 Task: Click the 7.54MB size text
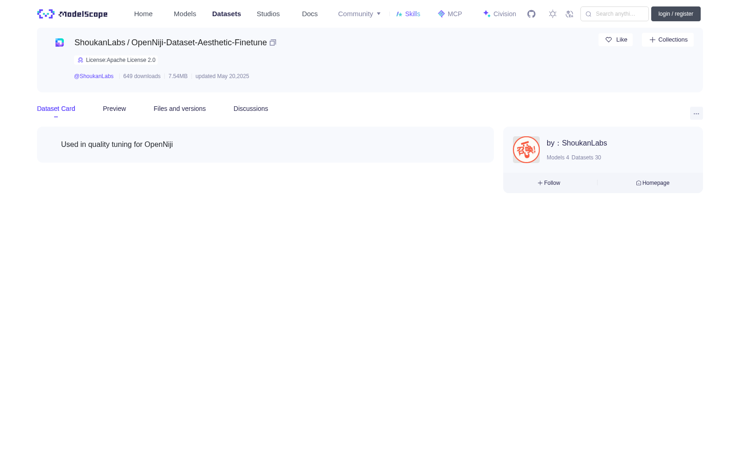coord(178,76)
